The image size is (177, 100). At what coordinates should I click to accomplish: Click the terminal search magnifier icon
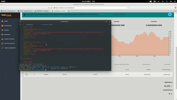click(106, 22)
